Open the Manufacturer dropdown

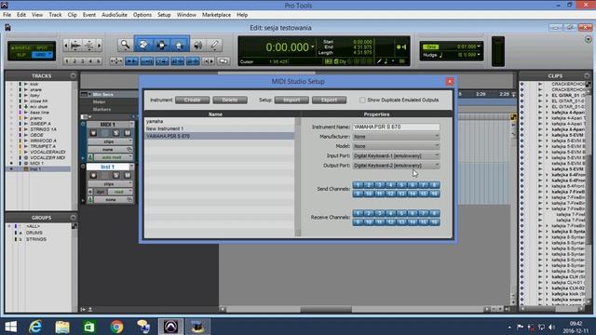(x=396, y=137)
